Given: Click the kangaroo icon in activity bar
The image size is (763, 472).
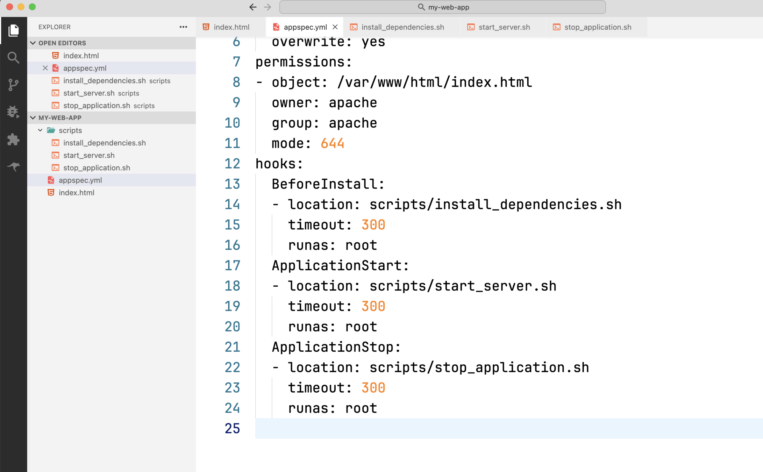Looking at the screenshot, I should tap(13, 166).
